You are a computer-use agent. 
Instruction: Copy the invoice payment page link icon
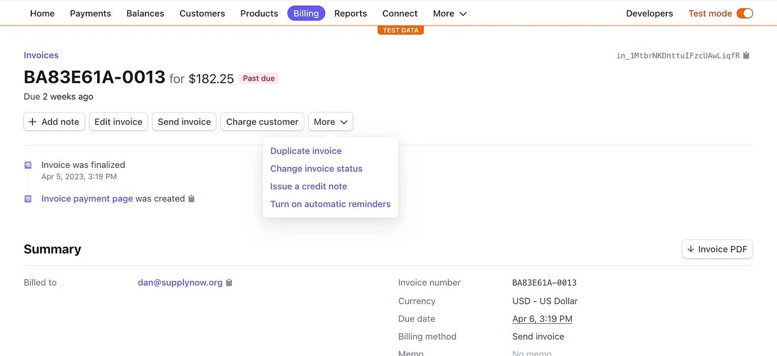click(x=191, y=199)
